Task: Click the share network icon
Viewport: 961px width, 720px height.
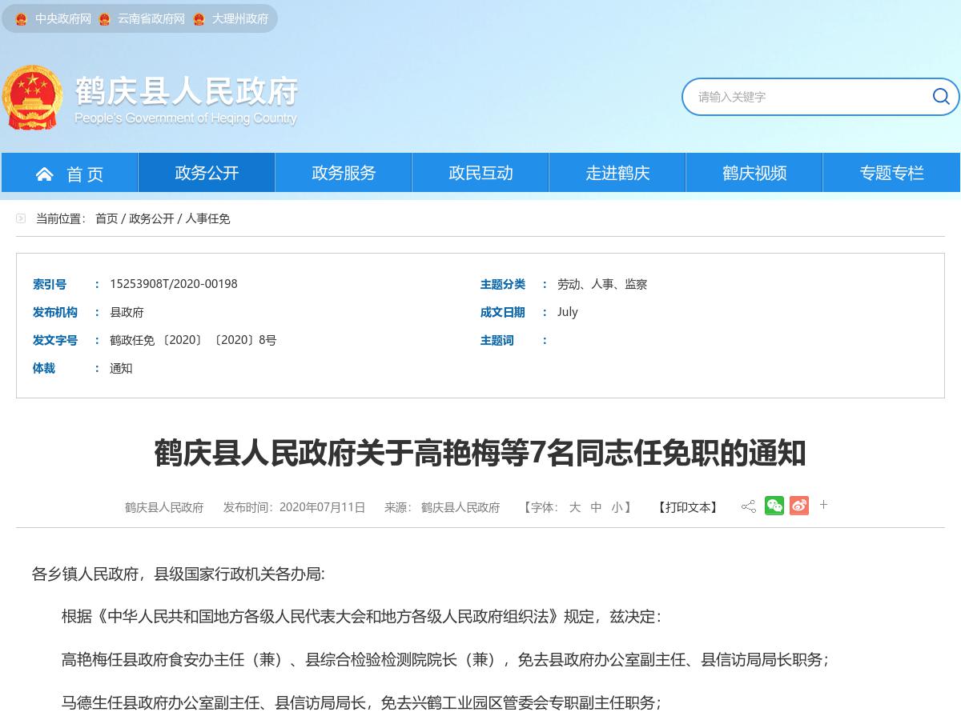Action: coord(748,506)
